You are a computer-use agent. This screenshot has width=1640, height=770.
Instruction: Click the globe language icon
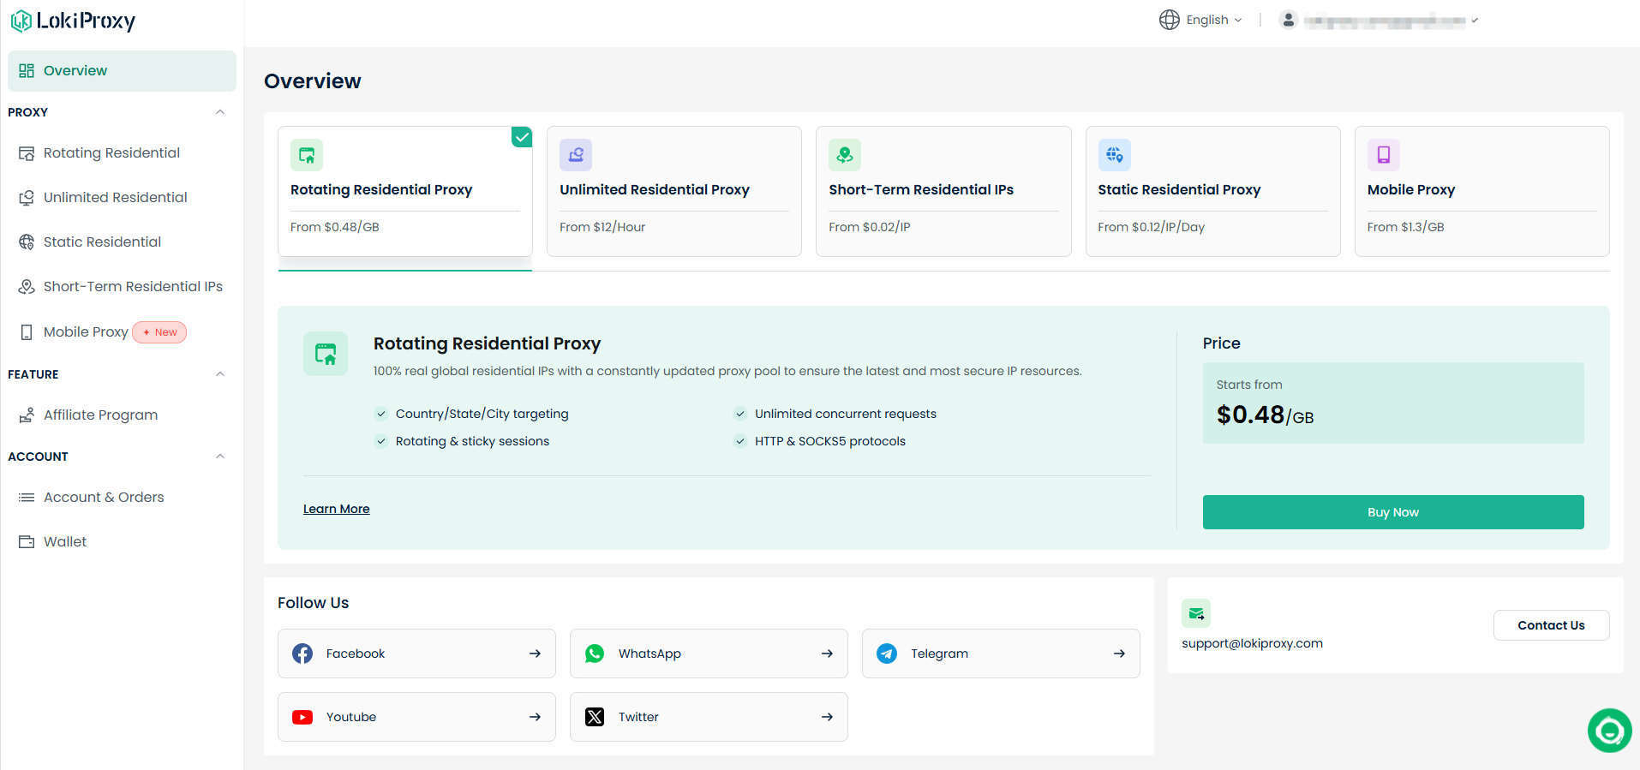(1169, 20)
